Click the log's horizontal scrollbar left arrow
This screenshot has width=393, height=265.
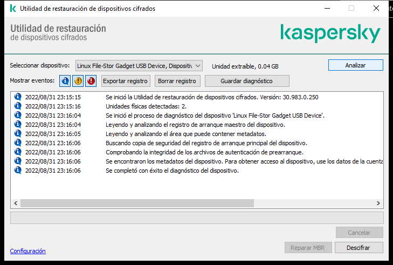point(15,203)
